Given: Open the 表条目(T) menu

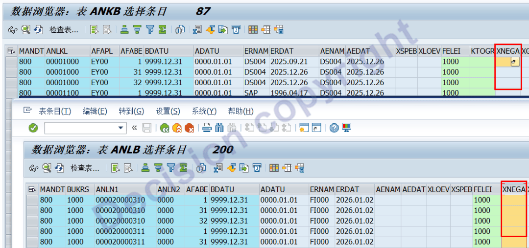Looking at the screenshot, I should click(55, 111).
